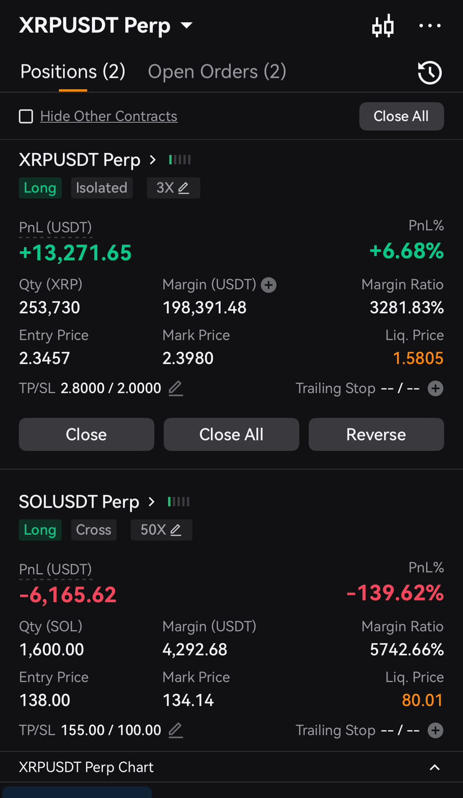Screen dimensions: 463x798
Task: Open the XRPUSDT Perp pair dropdown
Action: pos(106,25)
